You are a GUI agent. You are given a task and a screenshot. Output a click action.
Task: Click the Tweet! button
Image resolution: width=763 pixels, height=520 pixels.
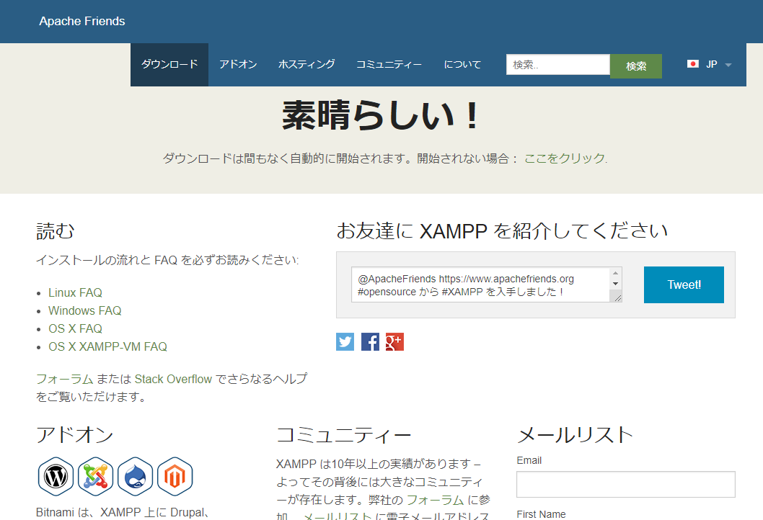tap(684, 284)
